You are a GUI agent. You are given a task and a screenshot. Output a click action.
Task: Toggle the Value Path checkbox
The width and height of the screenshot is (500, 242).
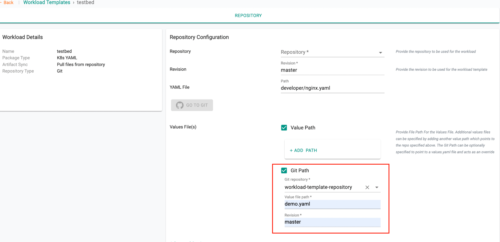coord(284,128)
